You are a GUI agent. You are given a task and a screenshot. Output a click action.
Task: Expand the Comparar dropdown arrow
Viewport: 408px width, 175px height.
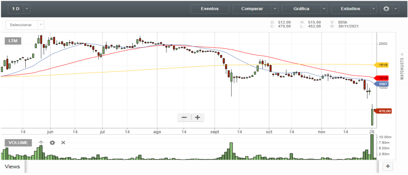[x=275, y=9]
